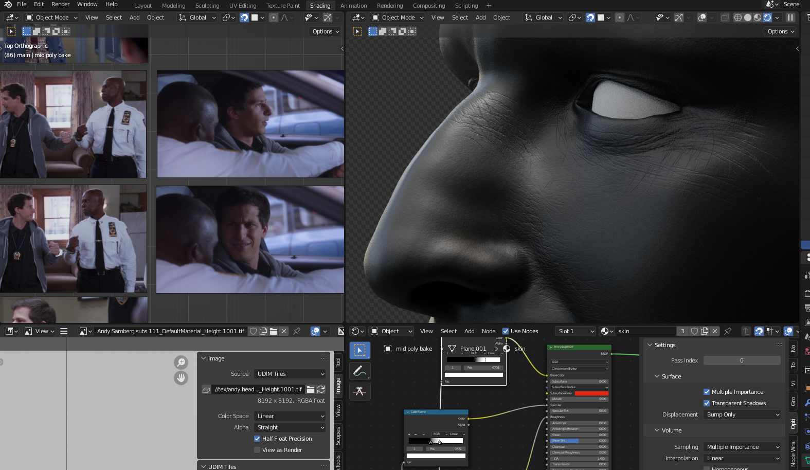The height and width of the screenshot is (470, 810).
Task: Open Volume Sampling dropdown
Action: point(742,447)
